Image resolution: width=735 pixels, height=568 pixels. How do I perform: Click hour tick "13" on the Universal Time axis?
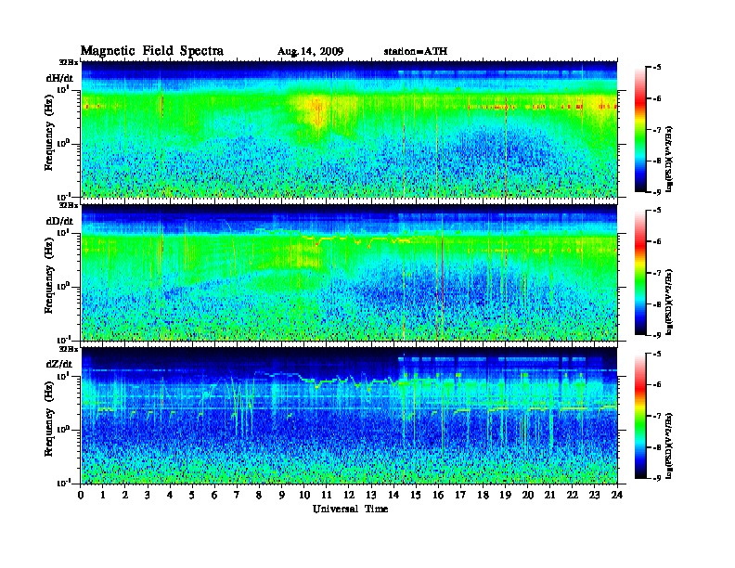coord(371,495)
